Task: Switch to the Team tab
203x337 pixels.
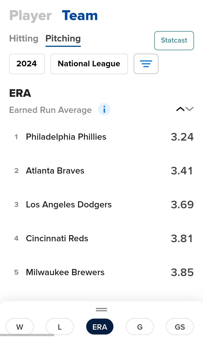Action: [x=80, y=16]
